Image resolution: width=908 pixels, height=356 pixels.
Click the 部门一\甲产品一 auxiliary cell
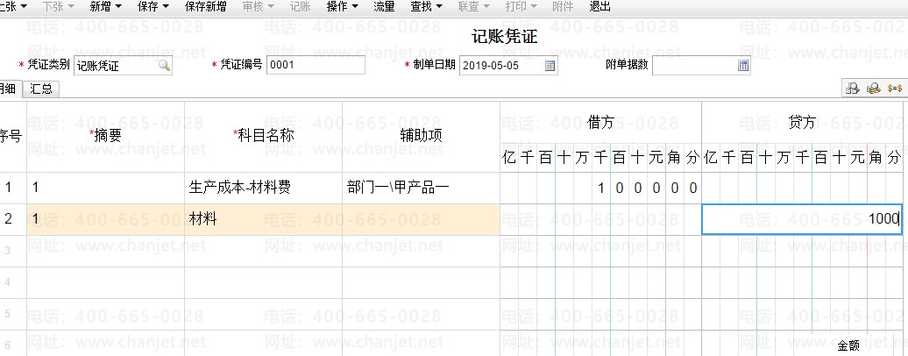[421, 187]
